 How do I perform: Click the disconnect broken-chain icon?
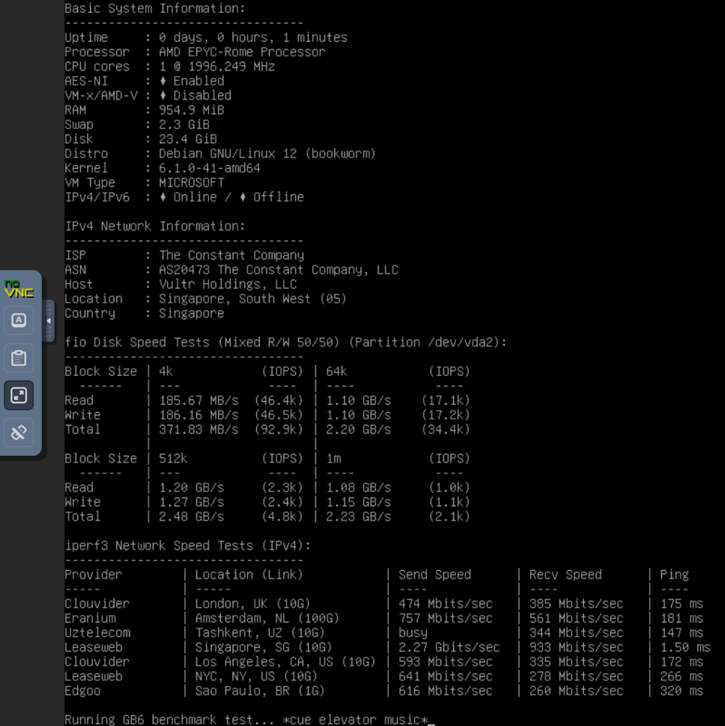[x=18, y=432]
